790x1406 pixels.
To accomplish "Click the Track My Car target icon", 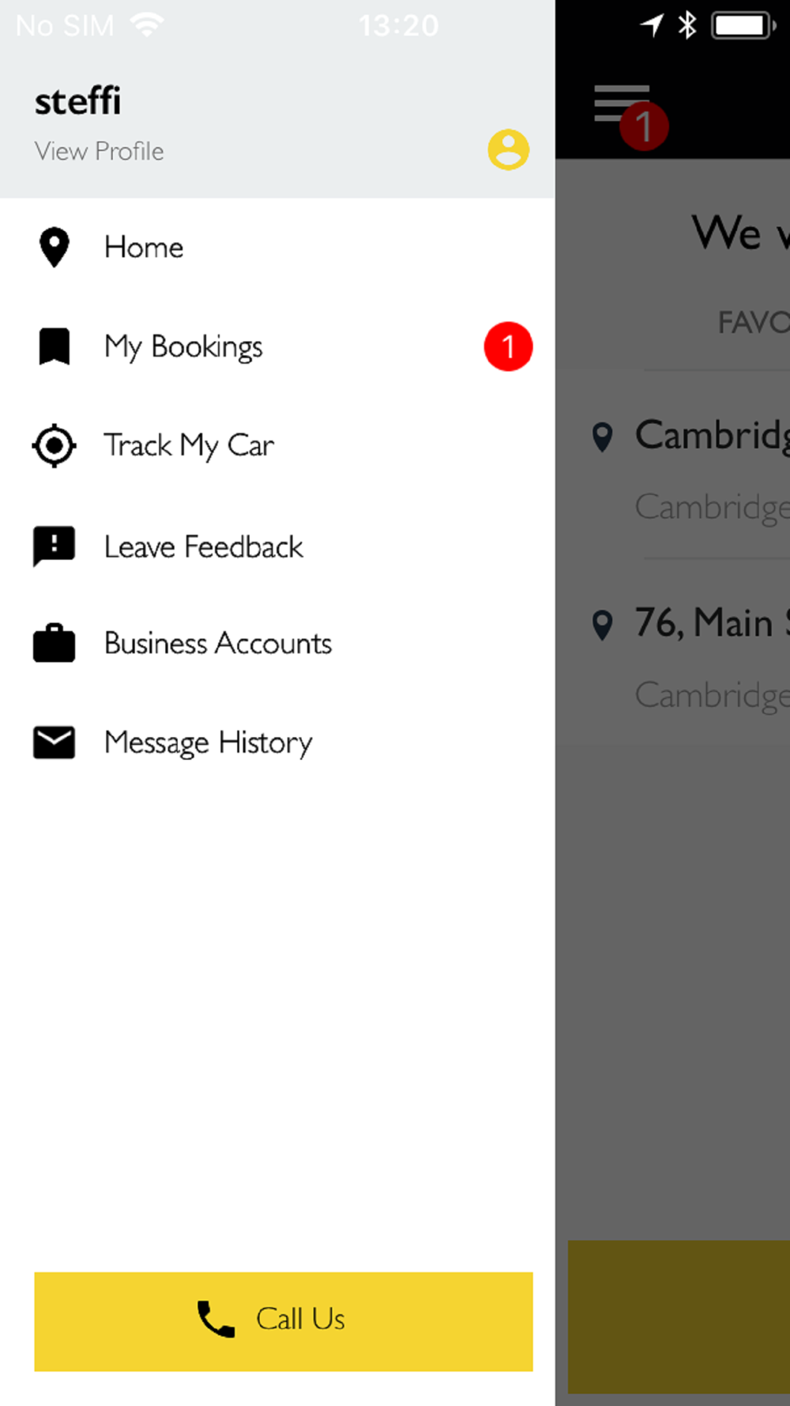I will [54, 445].
